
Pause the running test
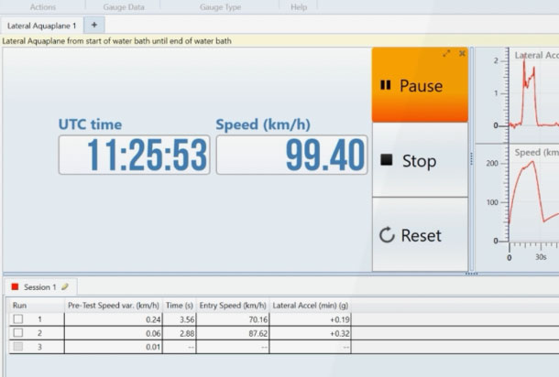[x=420, y=86]
